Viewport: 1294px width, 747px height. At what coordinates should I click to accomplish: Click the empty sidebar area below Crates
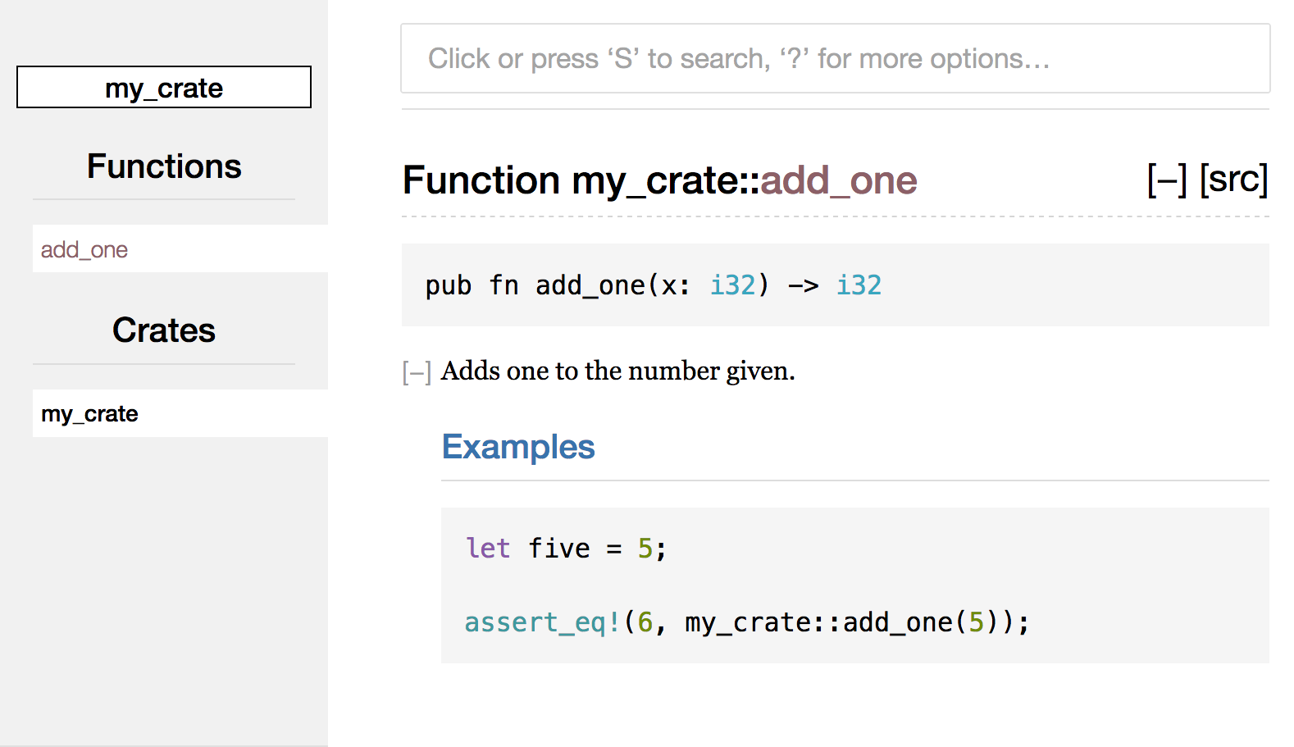point(164,590)
